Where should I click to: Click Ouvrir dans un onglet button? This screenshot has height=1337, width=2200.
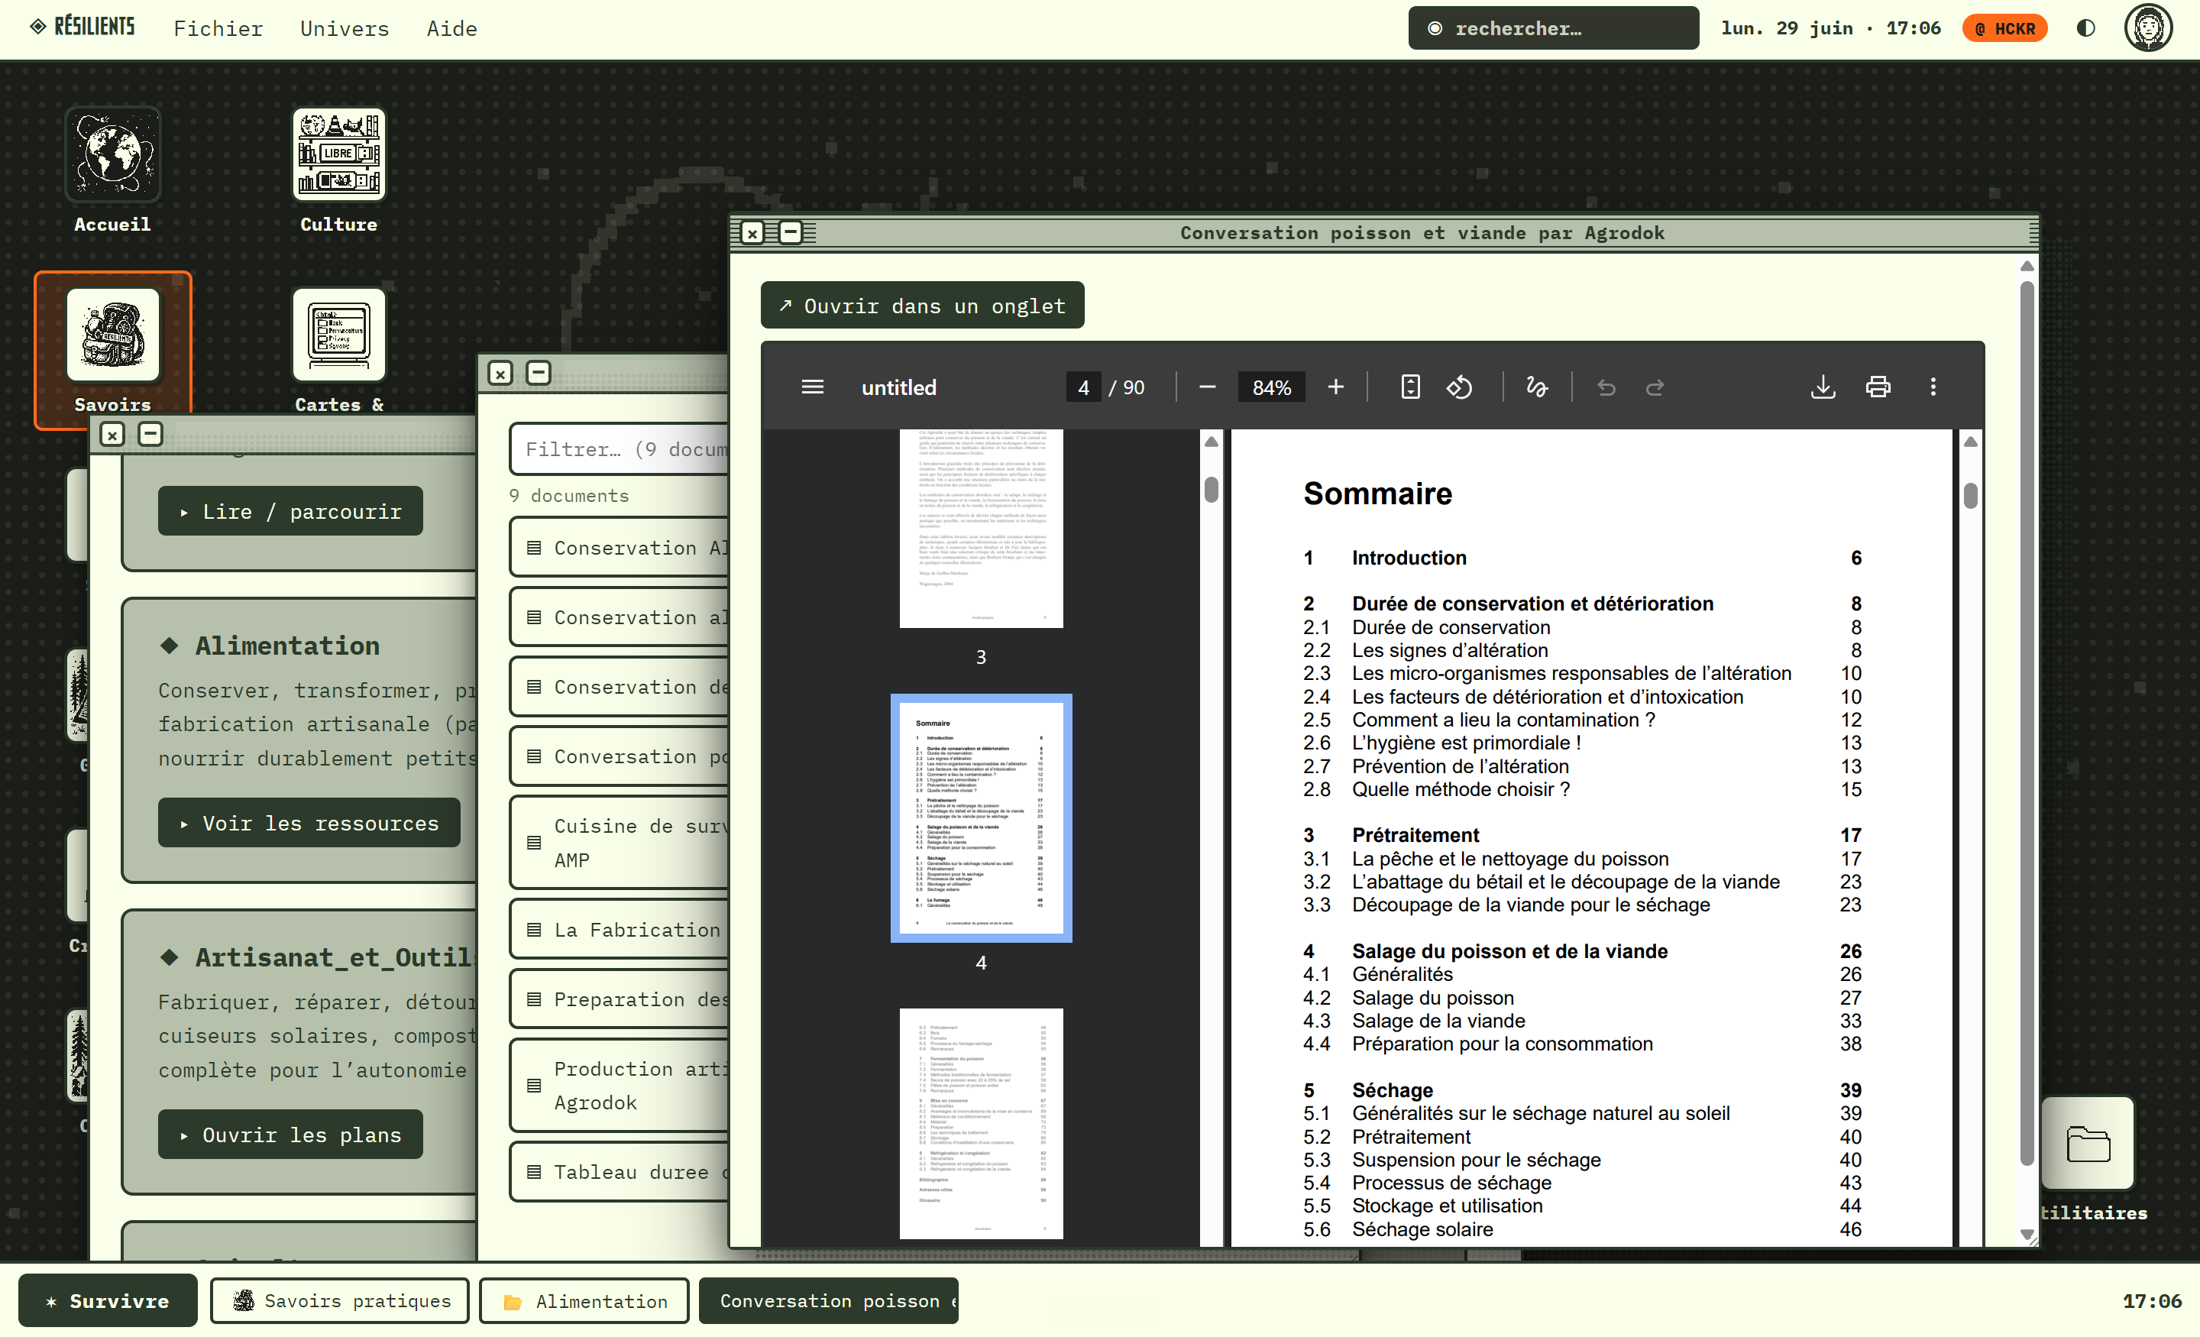coord(922,306)
